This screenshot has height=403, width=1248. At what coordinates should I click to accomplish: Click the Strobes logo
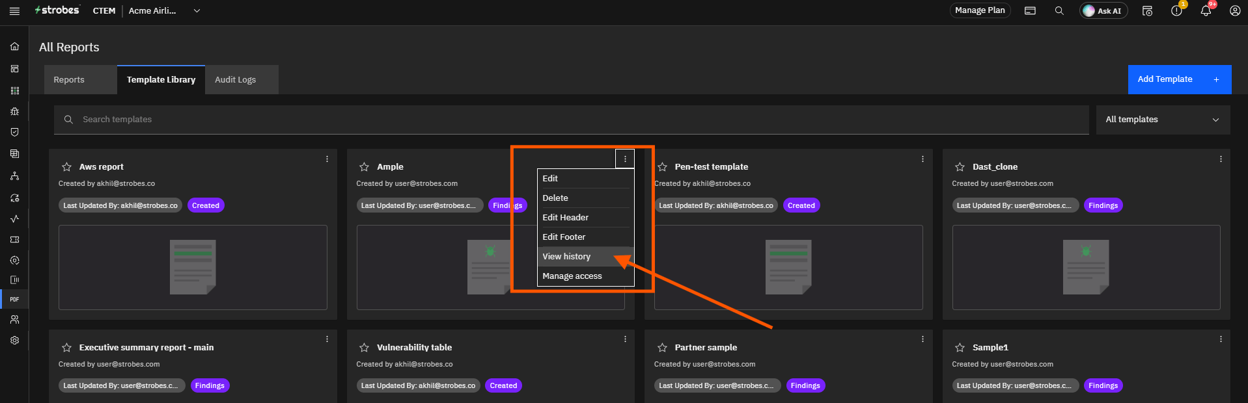coord(57,10)
